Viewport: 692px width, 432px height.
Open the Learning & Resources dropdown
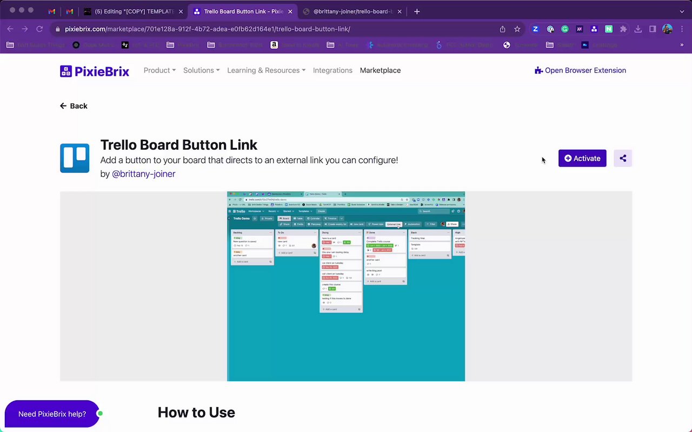tap(266, 70)
